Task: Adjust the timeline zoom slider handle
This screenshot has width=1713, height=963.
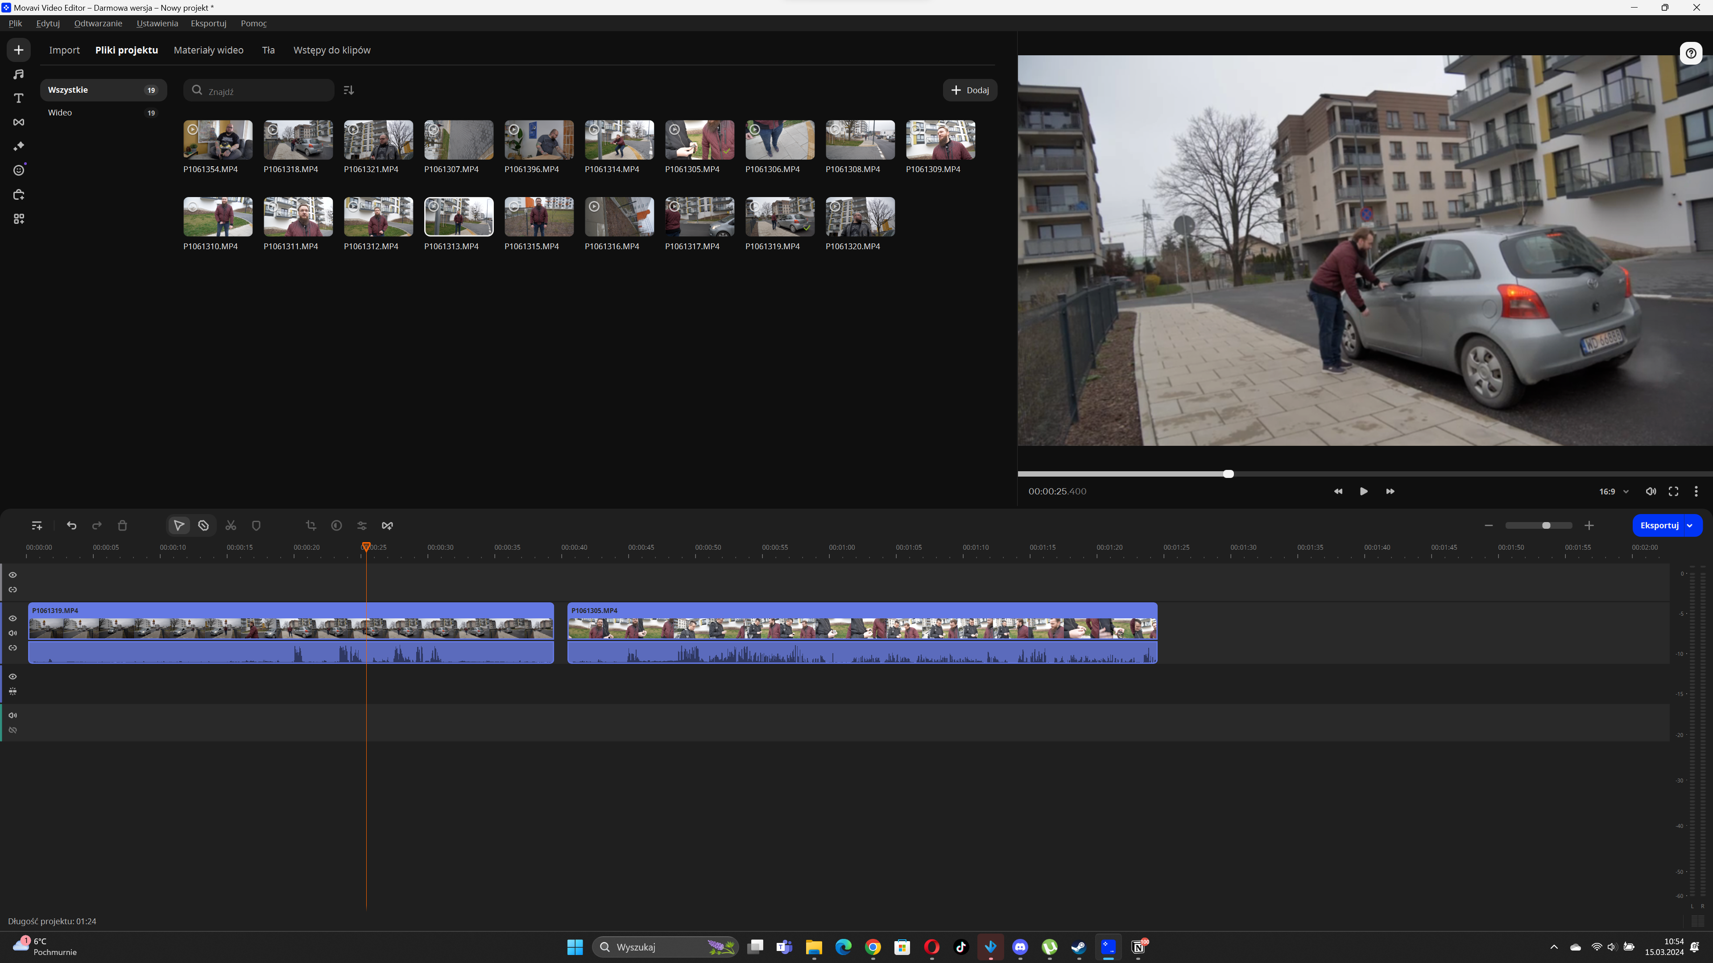Action: (x=1546, y=526)
